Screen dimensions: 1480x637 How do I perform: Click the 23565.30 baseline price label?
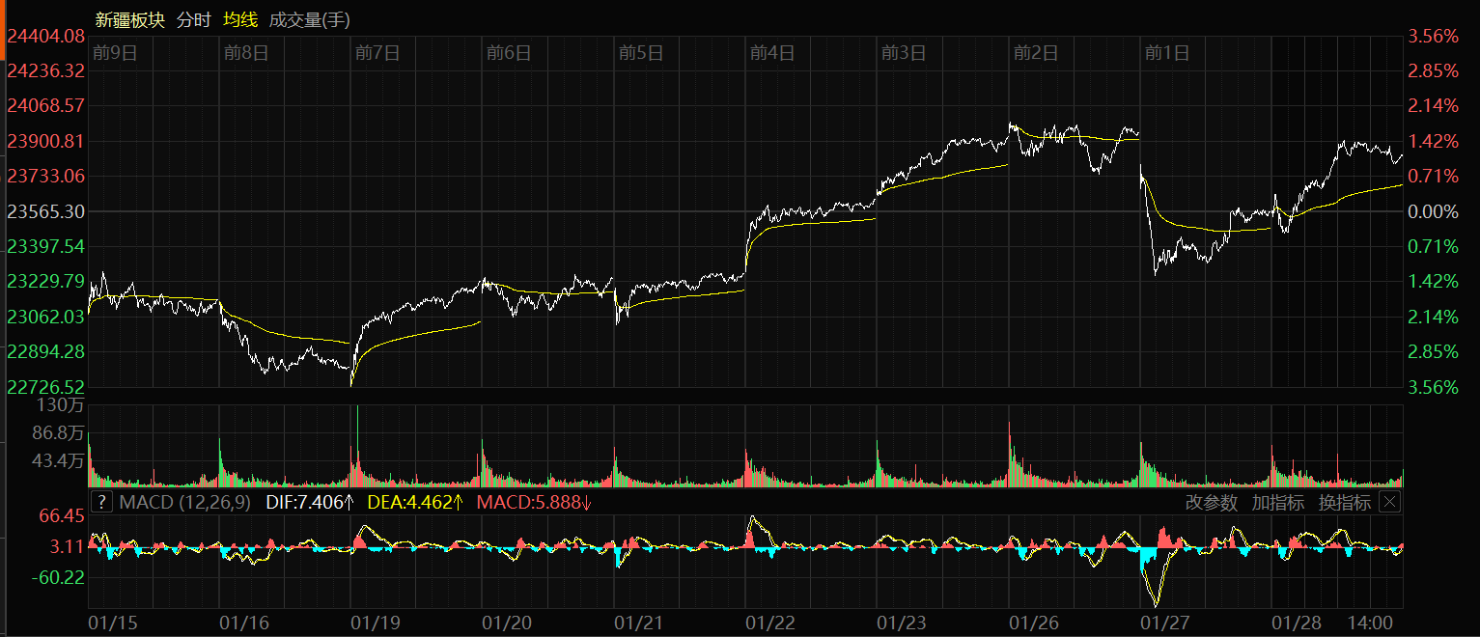46,211
